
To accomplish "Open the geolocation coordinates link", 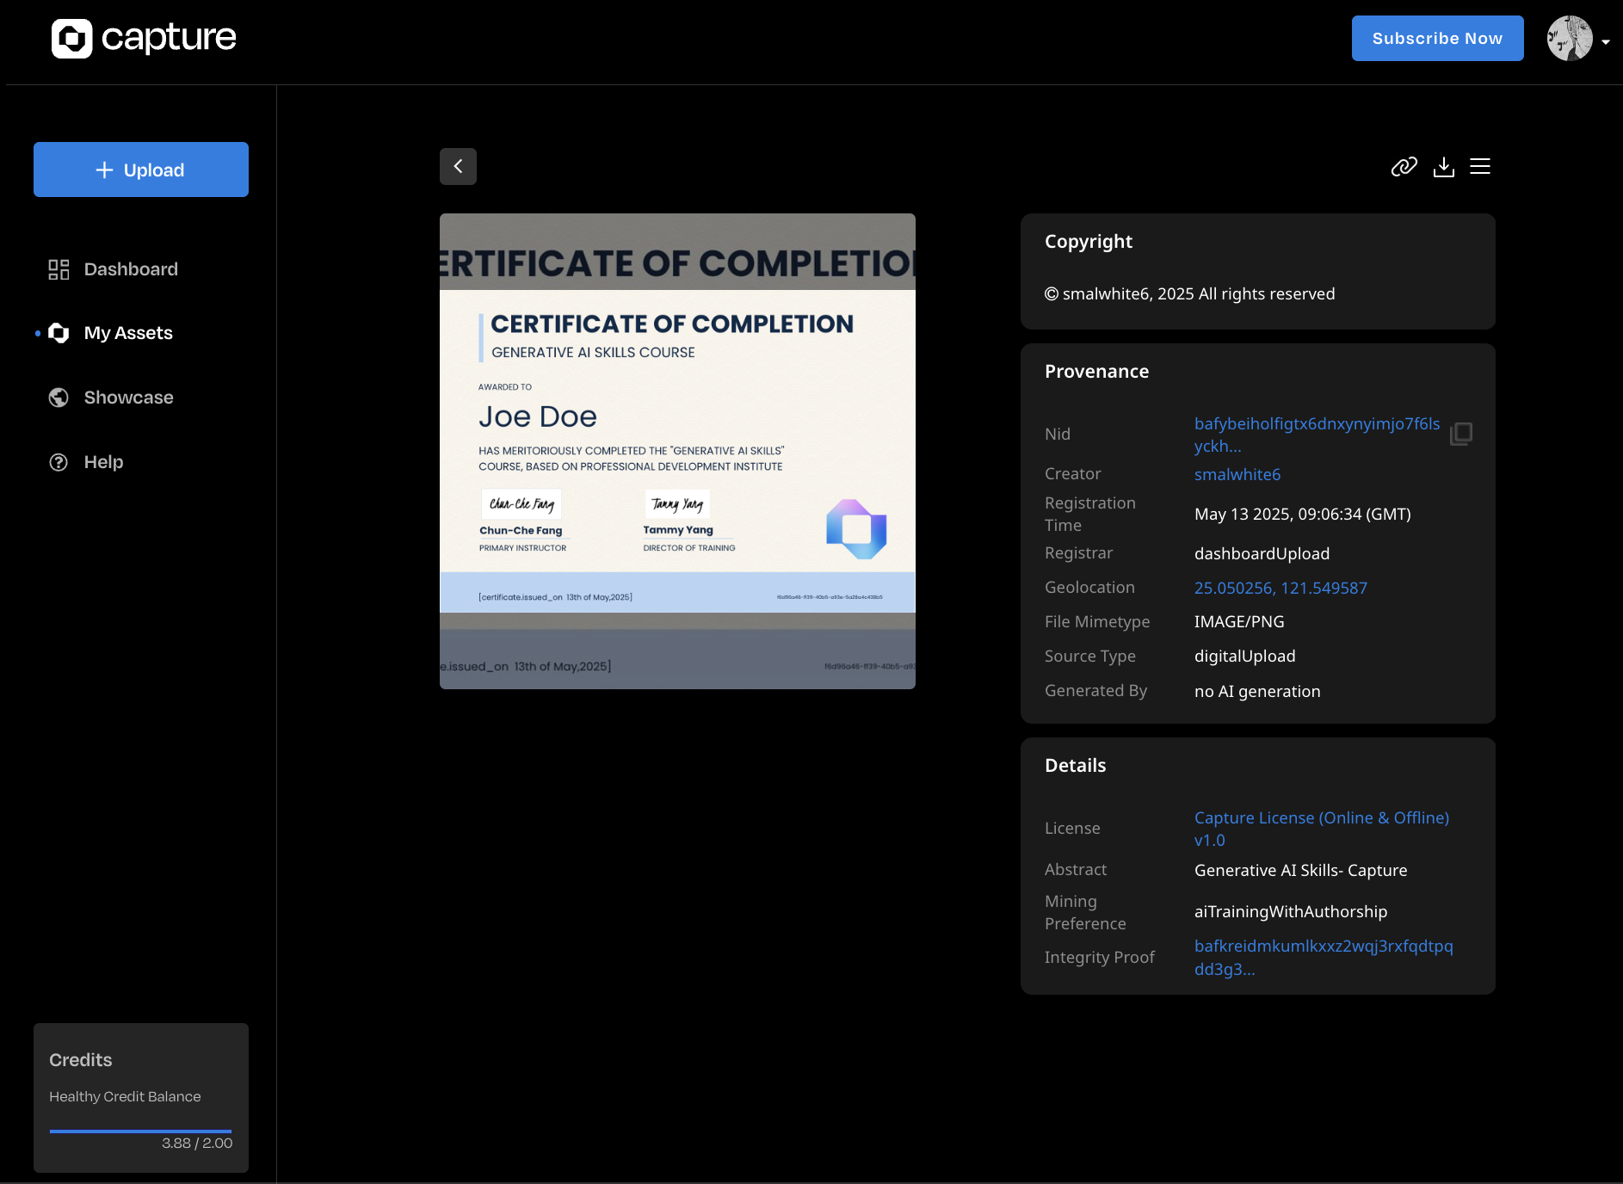I will 1280,588.
